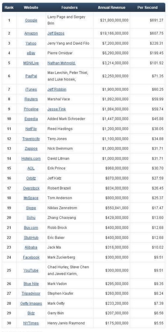Click the MySpace website link
The width and height of the screenshot is (168, 332).
(31, 198)
